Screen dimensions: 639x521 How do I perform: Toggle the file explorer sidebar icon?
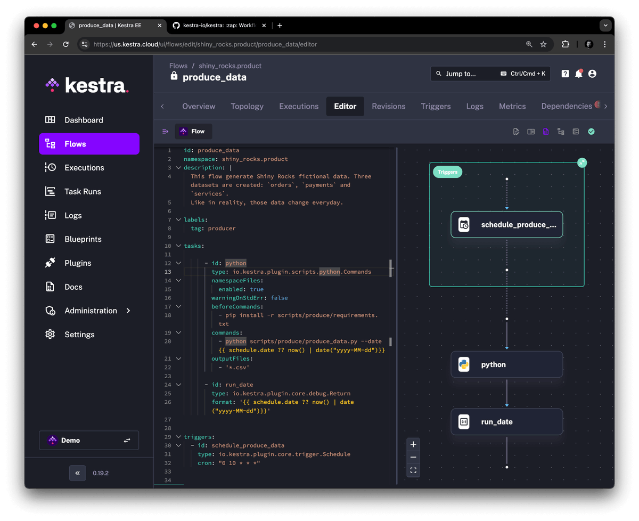click(x=165, y=132)
